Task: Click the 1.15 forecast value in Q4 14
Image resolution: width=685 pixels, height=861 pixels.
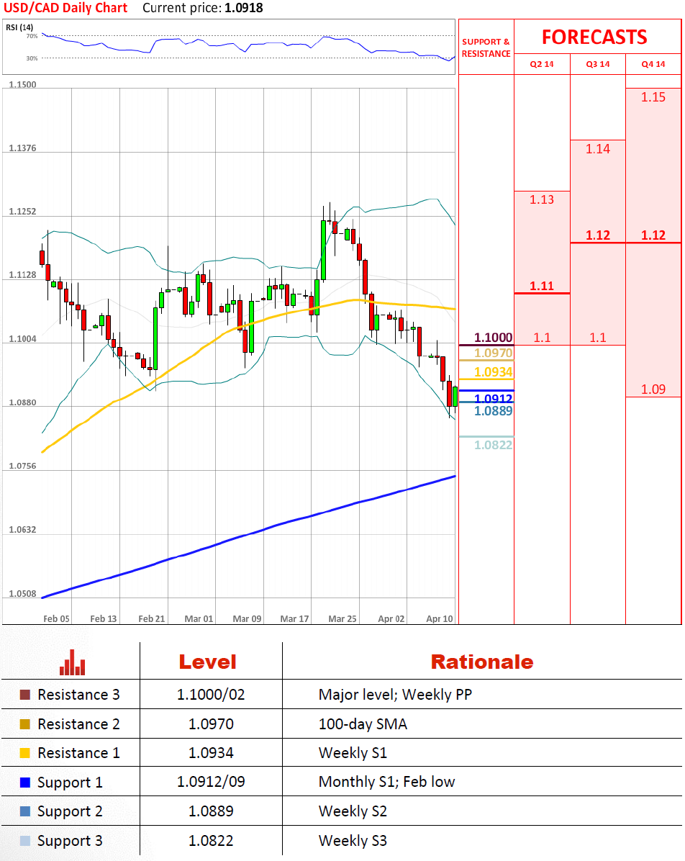Action: click(653, 97)
